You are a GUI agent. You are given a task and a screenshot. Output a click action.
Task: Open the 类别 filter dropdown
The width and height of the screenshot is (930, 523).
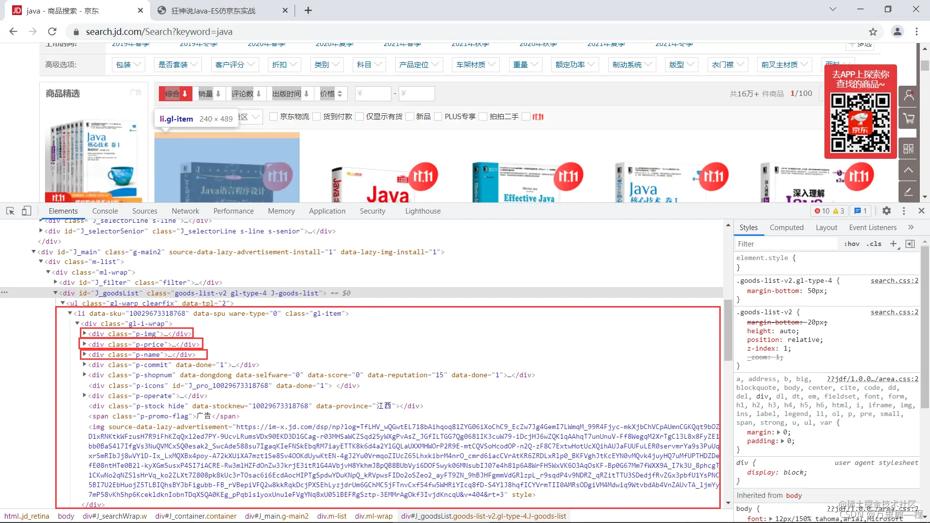[x=326, y=64]
